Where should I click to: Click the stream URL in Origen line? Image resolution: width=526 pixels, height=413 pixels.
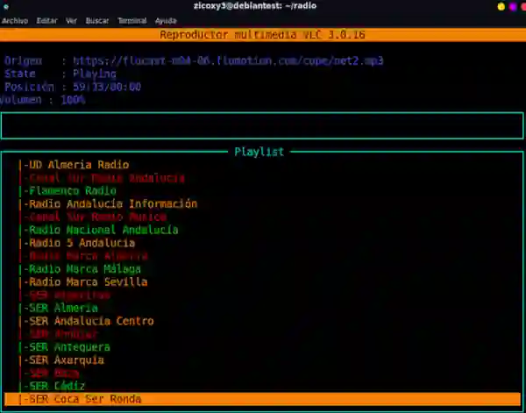click(x=228, y=61)
